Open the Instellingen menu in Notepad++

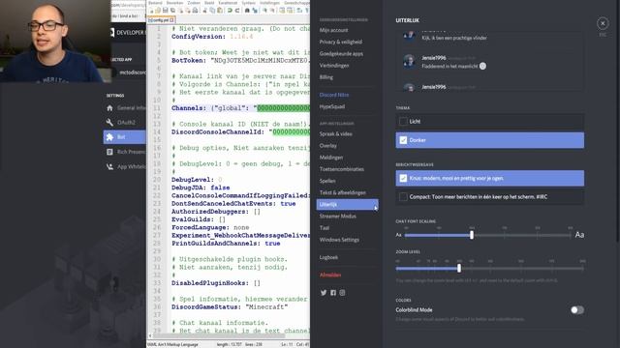click(x=269, y=3)
